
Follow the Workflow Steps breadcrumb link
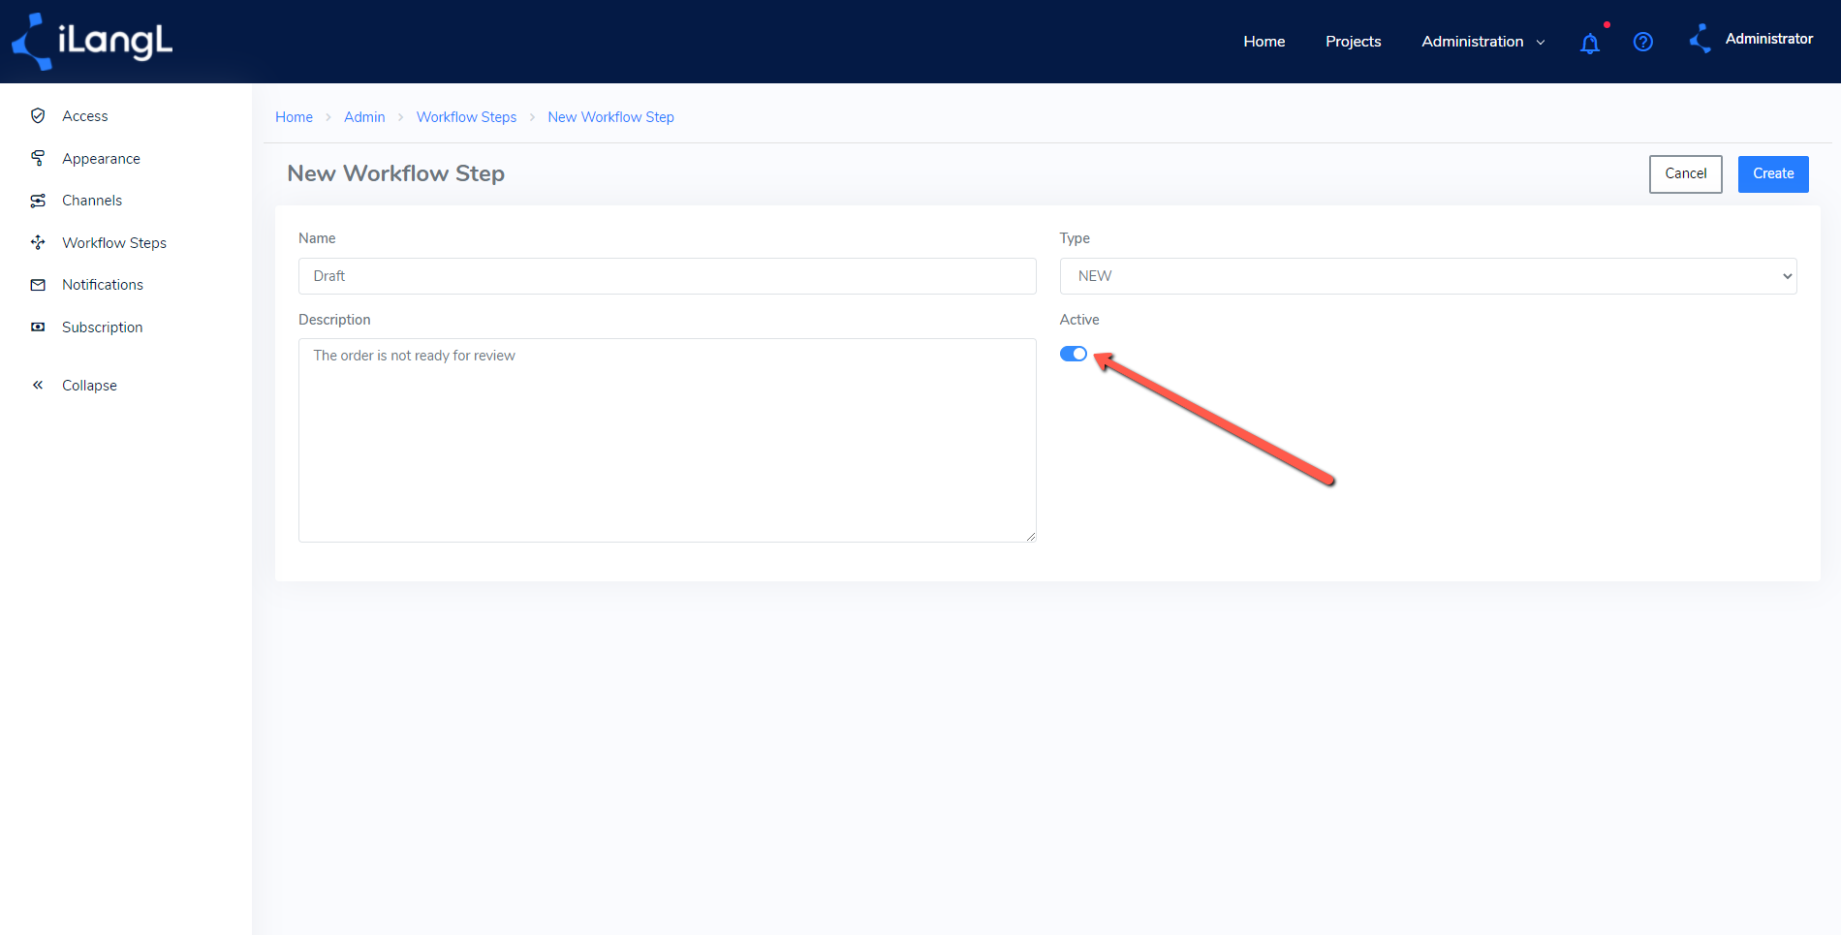[466, 117]
